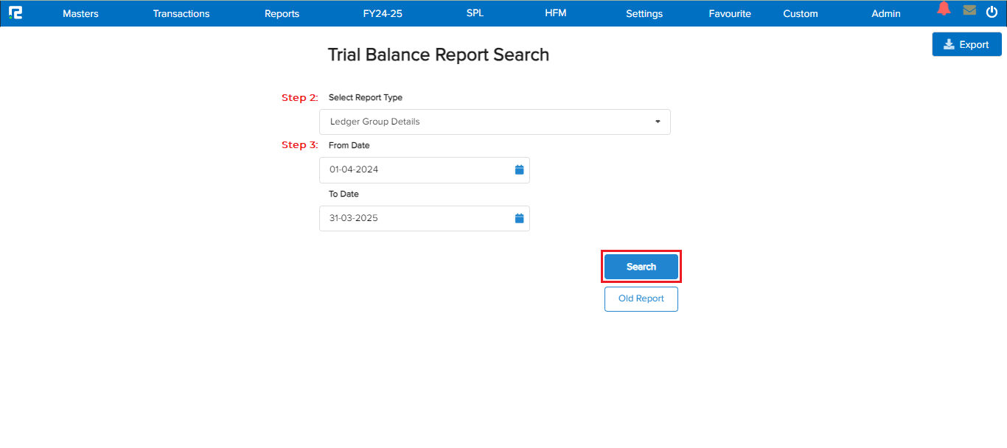Click the notification bell icon

point(944,10)
